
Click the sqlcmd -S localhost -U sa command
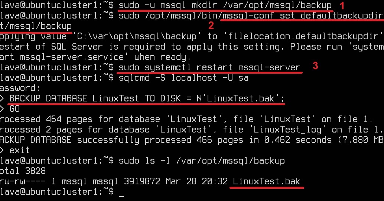click(x=183, y=78)
